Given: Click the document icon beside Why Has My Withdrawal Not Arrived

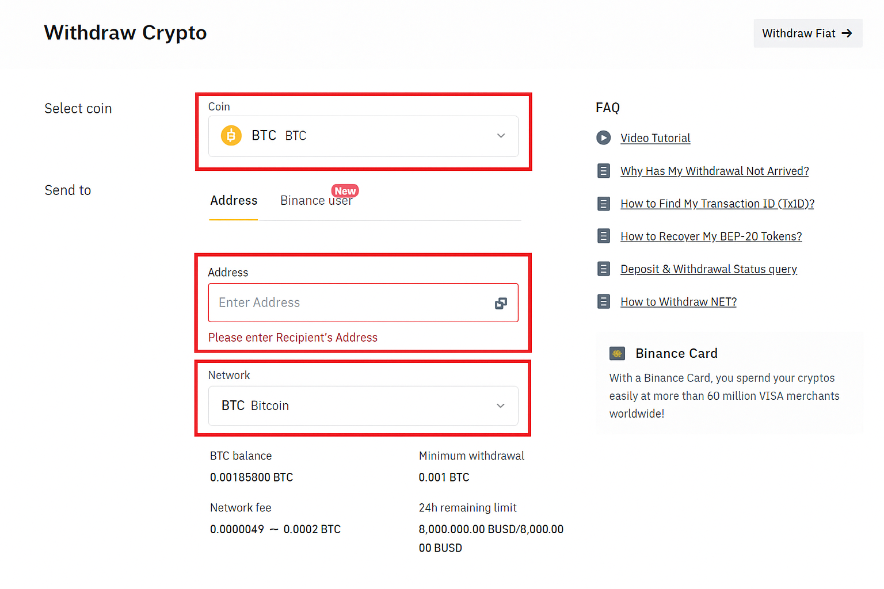Looking at the screenshot, I should [603, 171].
